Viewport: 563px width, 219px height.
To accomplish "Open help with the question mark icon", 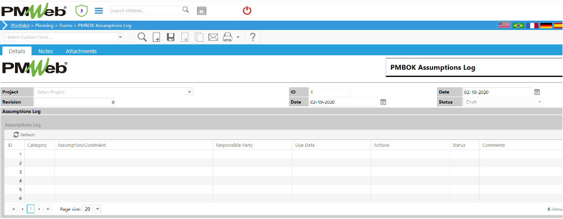I will pyautogui.click(x=252, y=37).
